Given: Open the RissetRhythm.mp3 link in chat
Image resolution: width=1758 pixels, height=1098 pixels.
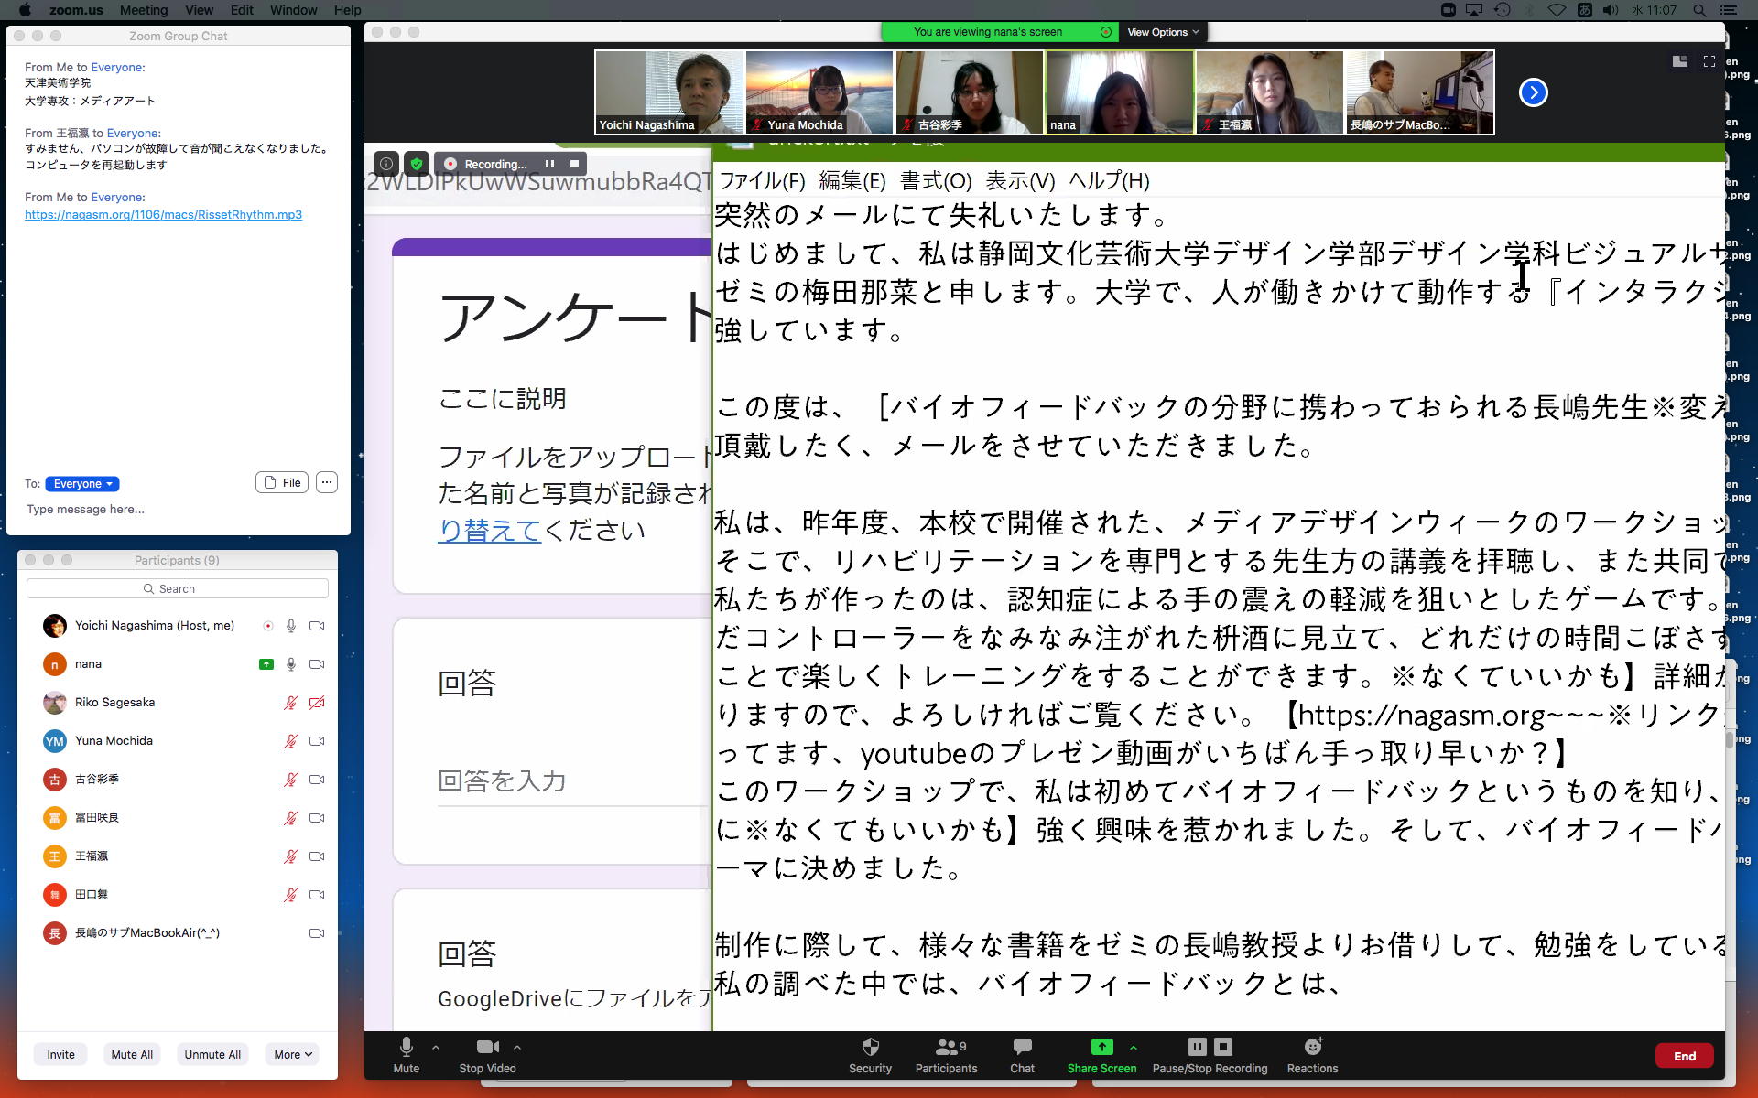Looking at the screenshot, I should [x=163, y=215].
